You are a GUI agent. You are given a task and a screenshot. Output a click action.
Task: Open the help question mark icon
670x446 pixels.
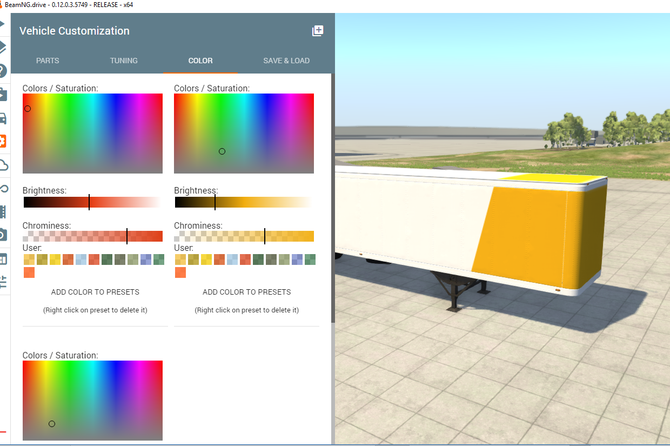point(3,71)
